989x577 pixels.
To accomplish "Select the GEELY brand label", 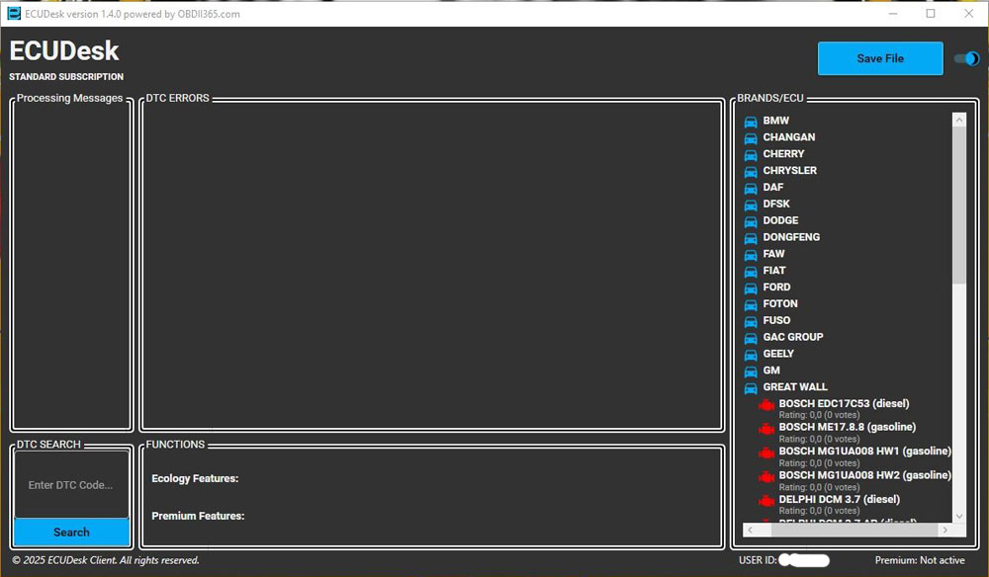I will (x=778, y=354).
